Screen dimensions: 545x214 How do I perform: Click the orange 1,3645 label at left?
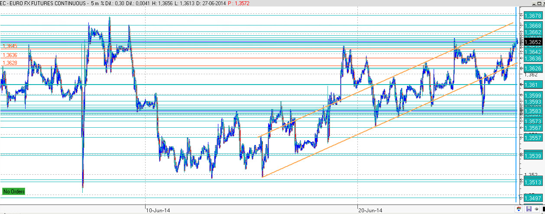tap(10, 46)
